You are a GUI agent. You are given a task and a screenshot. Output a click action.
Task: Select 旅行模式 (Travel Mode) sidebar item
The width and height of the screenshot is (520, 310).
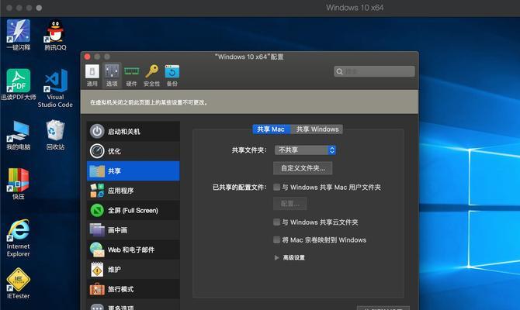[133, 289]
